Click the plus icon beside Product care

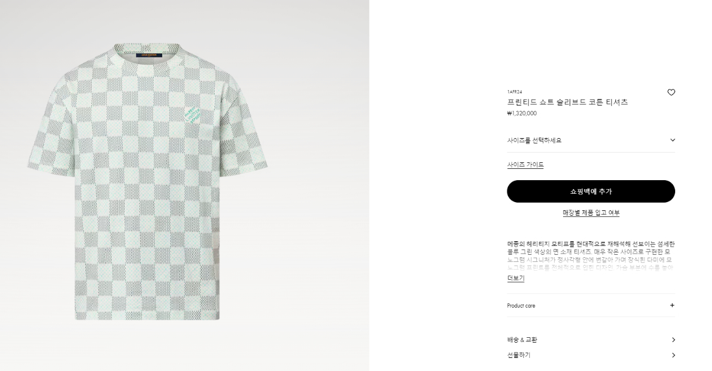[672, 305]
